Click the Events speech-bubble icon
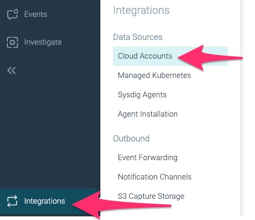 (x=13, y=15)
